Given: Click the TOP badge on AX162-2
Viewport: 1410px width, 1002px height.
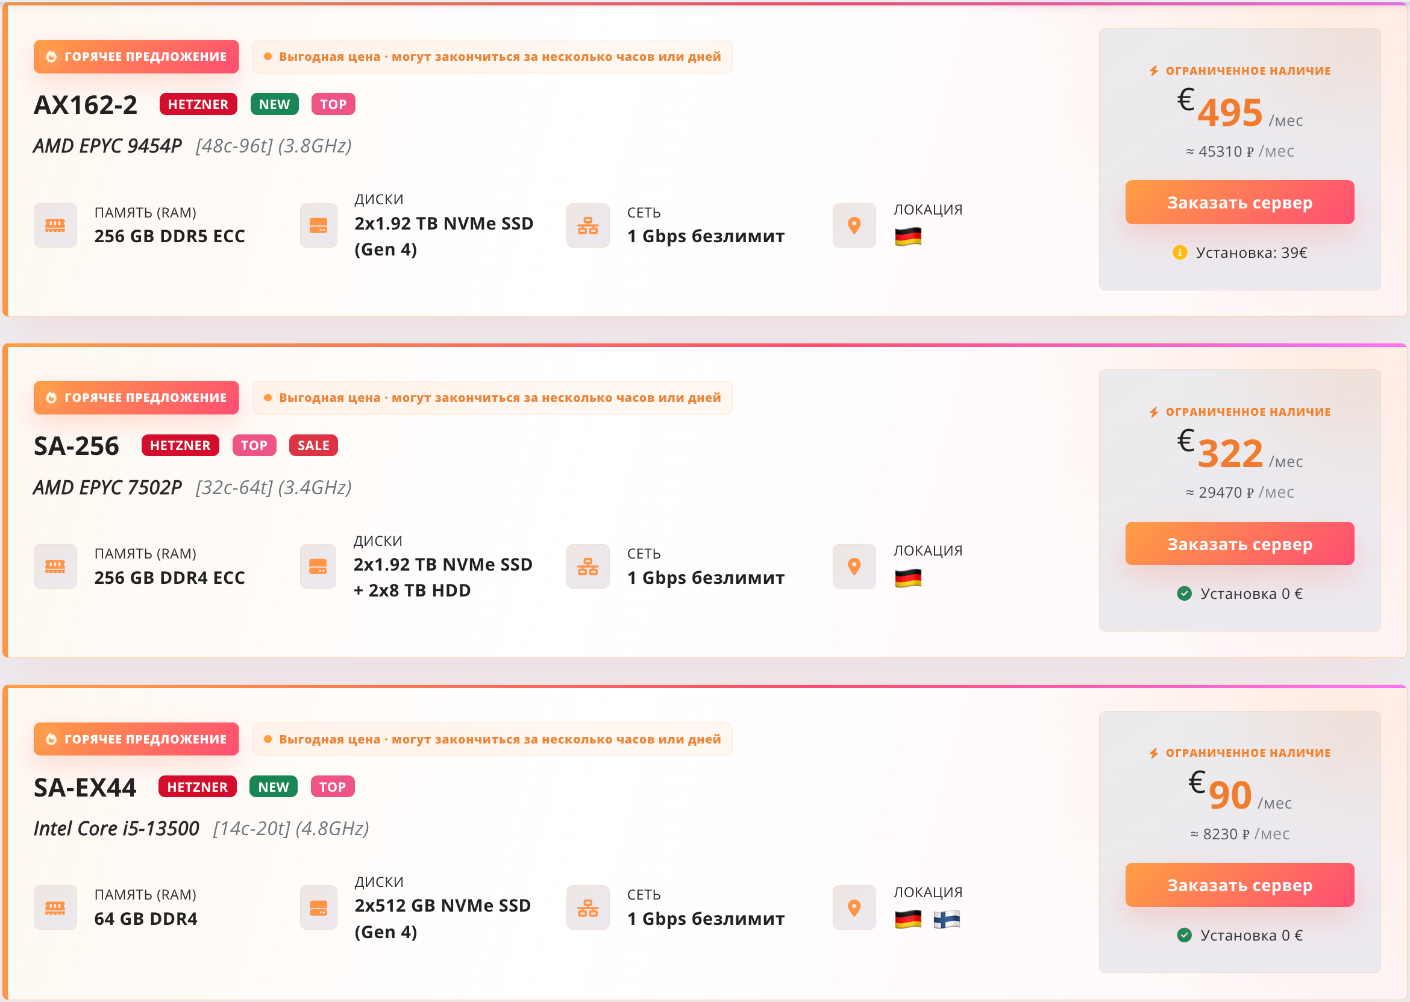Looking at the screenshot, I should 333,104.
